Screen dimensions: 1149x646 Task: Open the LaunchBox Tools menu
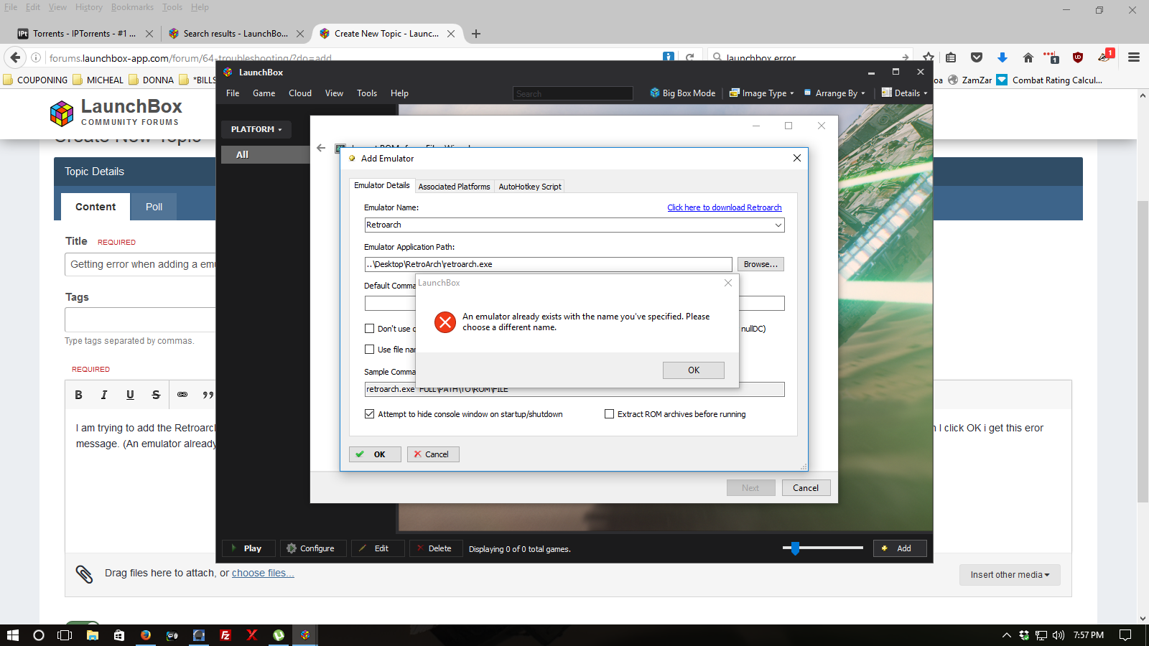click(367, 93)
